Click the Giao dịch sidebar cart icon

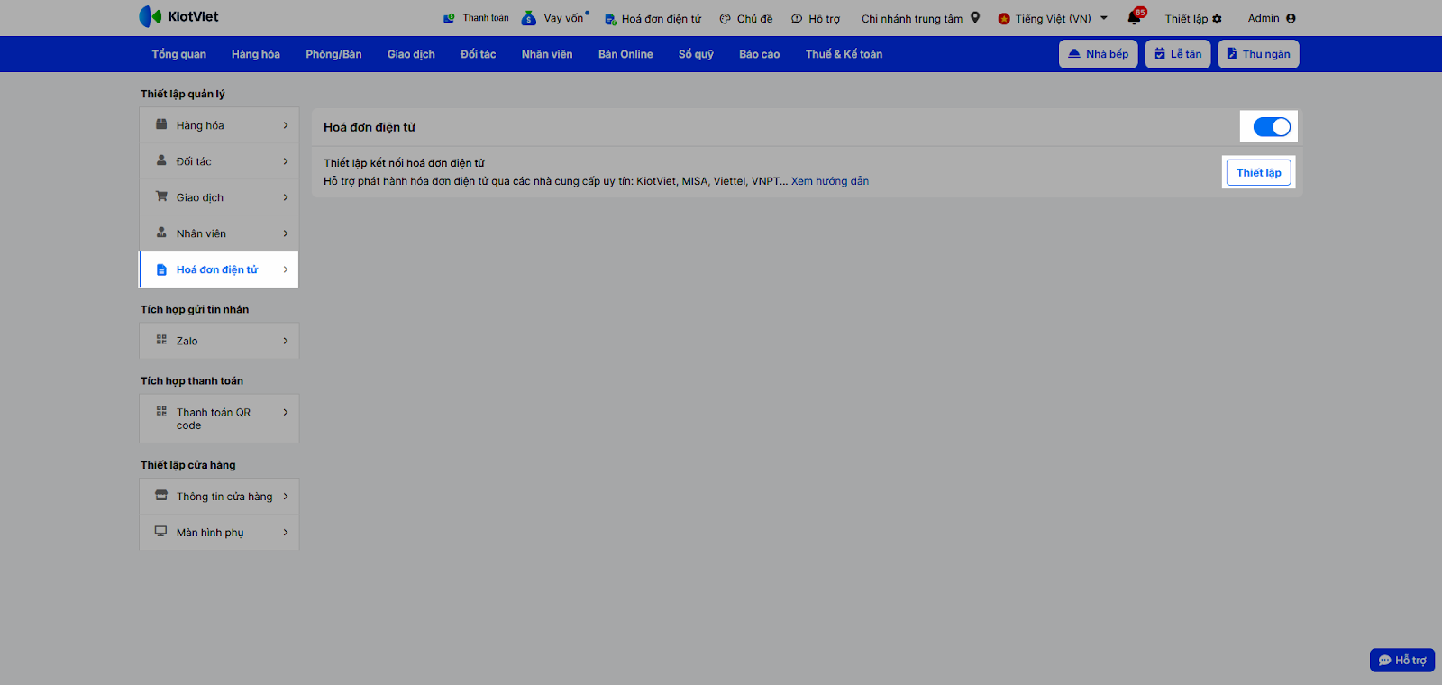[x=161, y=196]
